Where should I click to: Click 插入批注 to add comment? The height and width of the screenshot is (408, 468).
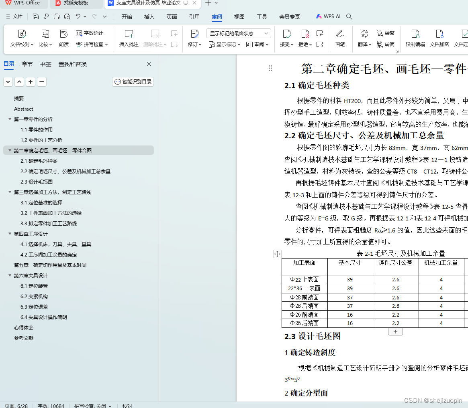pyautogui.click(x=129, y=38)
